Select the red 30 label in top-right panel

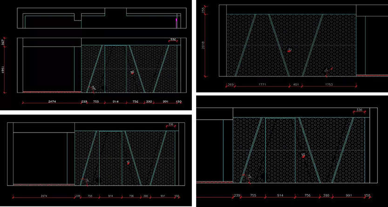[x=289, y=49]
